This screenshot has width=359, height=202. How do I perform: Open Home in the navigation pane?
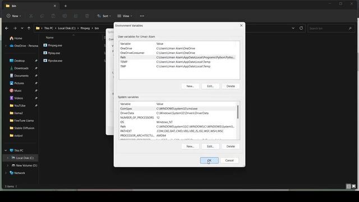[18, 38]
